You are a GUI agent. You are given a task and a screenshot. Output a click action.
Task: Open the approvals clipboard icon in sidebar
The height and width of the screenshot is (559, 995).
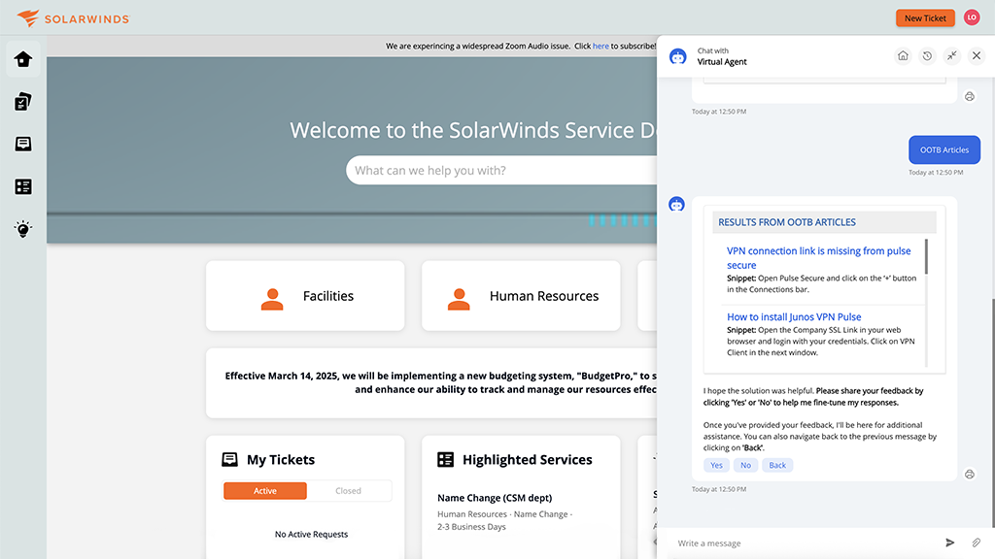click(23, 101)
